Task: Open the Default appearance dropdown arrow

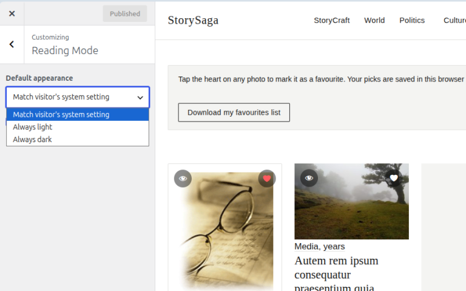Action: [140, 97]
